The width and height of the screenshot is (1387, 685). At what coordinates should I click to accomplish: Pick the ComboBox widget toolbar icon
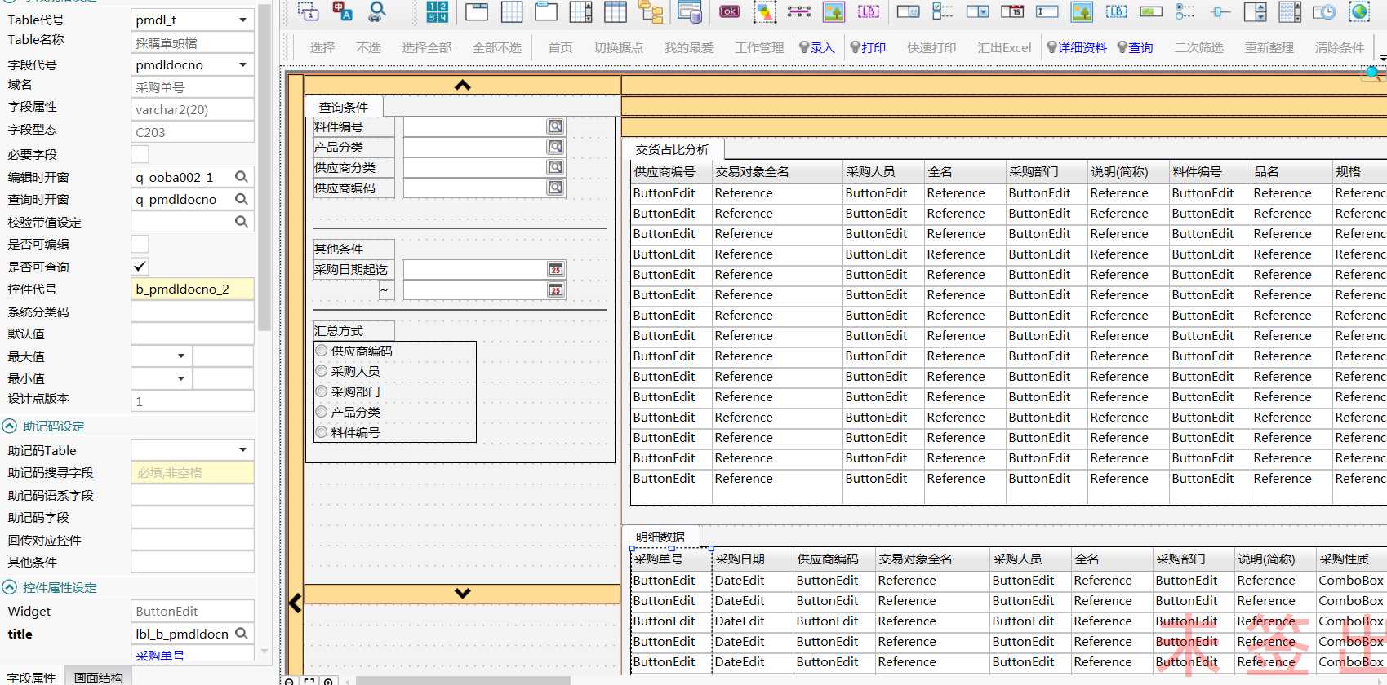(x=977, y=11)
